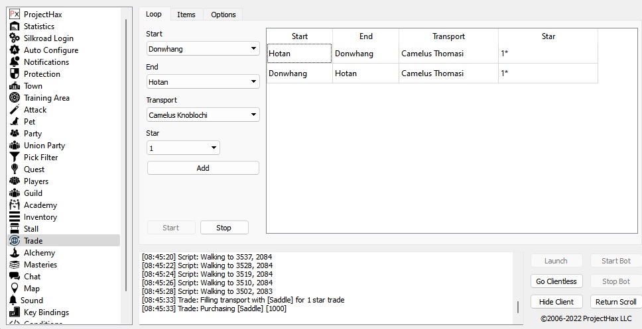
Task: Select the Alchemy flask icon
Action: pyautogui.click(x=15, y=253)
